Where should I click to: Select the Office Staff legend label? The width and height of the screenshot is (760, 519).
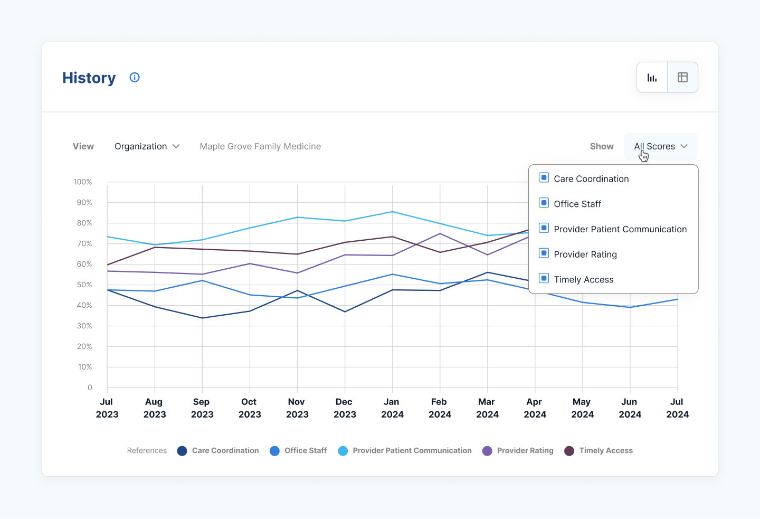[x=306, y=450]
